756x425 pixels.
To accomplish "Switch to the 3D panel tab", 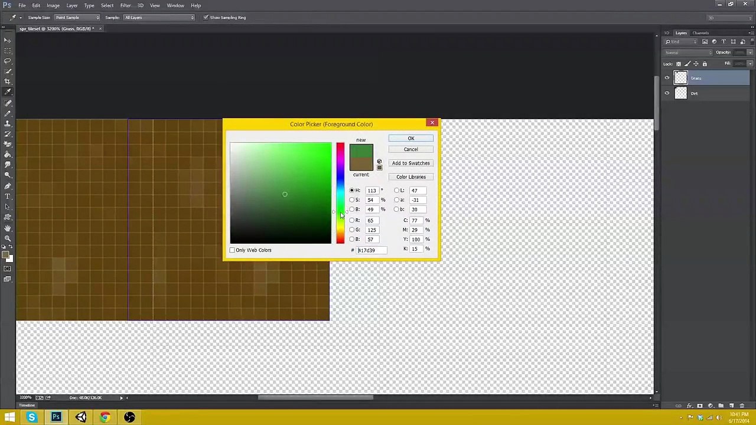I will [x=667, y=33].
